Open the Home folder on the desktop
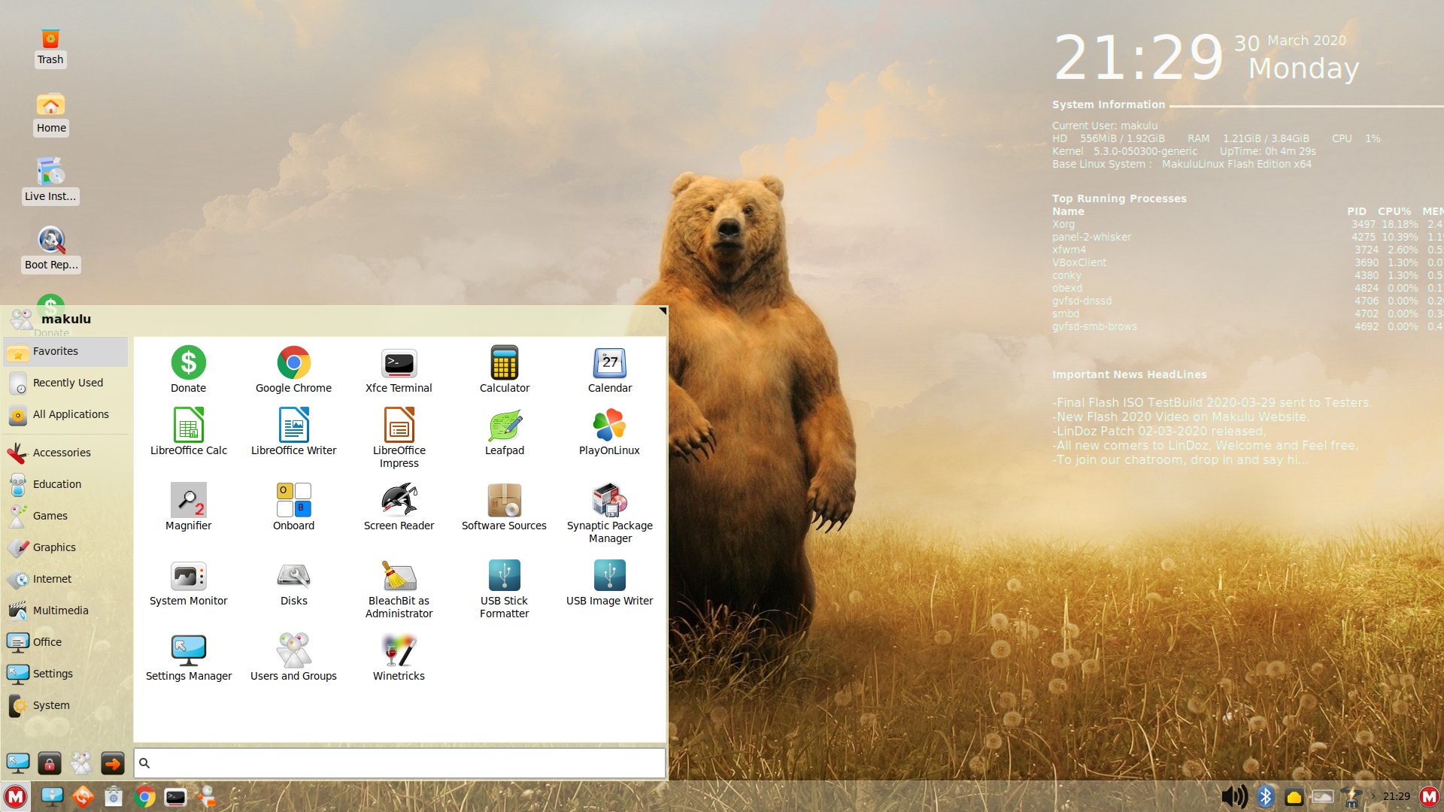This screenshot has height=812, width=1444. (x=51, y=114)
